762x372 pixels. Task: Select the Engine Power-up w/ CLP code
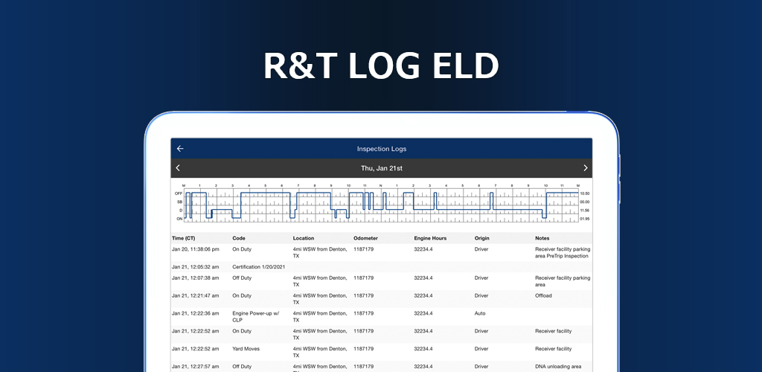257,317
